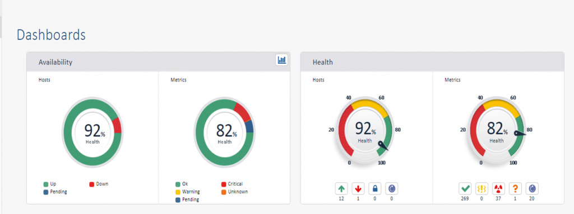Click the count 20 under metrics pending icon
The width and height of the screenshot is (574, 214).
coord(533,198)
